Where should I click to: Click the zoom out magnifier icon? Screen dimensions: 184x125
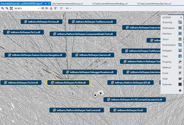click(x=7, y=8)
